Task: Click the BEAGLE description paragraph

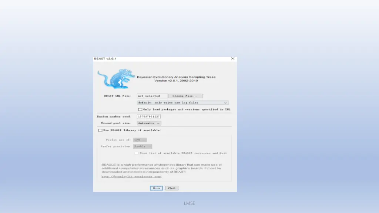Action: pos(162,168)
